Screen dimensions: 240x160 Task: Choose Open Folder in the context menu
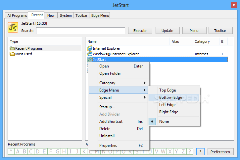pyautogui.click(x=119, y=73)
